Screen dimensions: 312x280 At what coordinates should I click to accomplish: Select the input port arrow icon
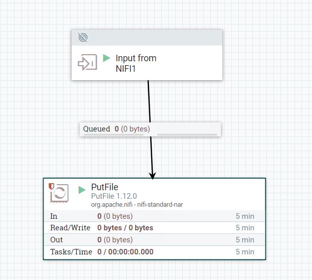tap(87, 62)
